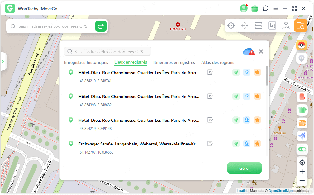Screen dimensions: 314x195
Task: Open the green toolbox icon in the title bar
Action: point(255,8)
